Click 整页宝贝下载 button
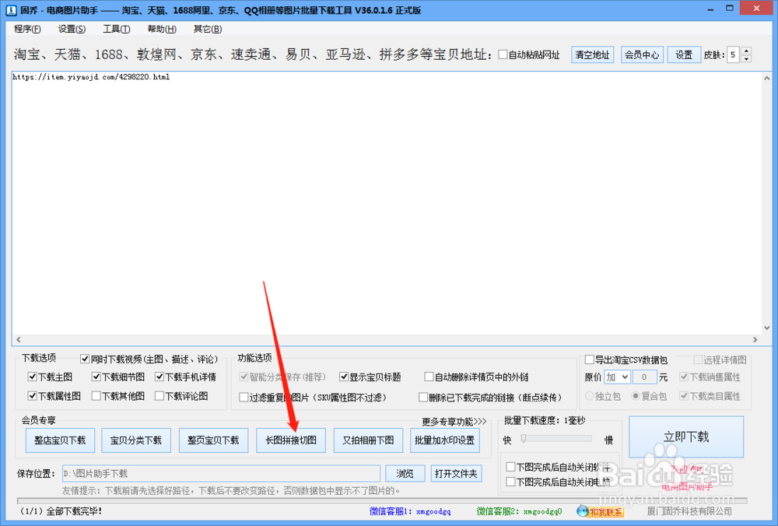 point(213,440)
